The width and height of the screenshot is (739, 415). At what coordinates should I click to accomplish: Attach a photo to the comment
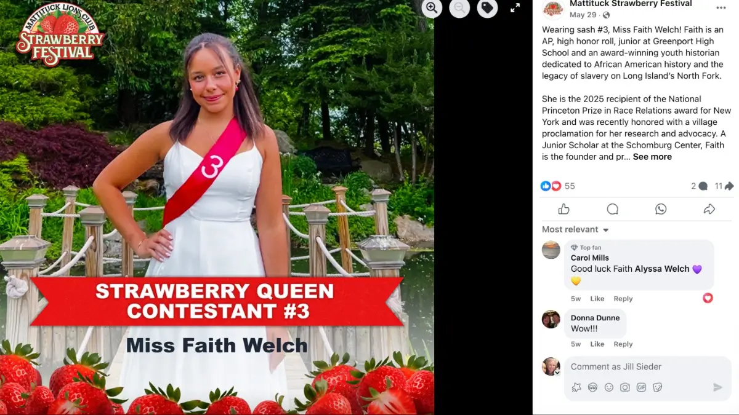625,387
